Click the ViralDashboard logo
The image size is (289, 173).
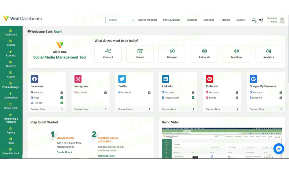(x=23, y=18)
